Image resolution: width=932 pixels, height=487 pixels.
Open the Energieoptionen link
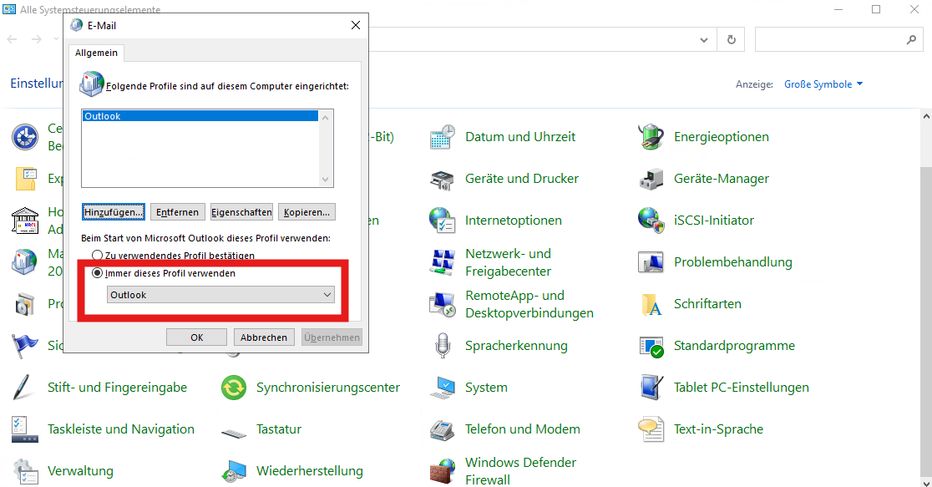[721, 137]
